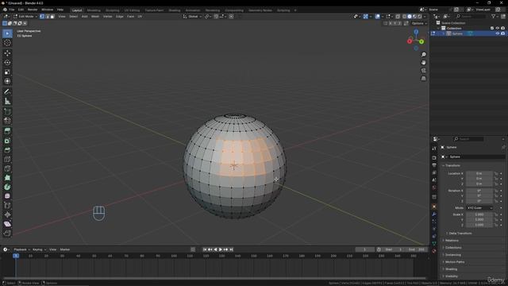Click the viewport zoom magnifier icon
Viewport: 508px width, 286px height.
tap(423, 55)
